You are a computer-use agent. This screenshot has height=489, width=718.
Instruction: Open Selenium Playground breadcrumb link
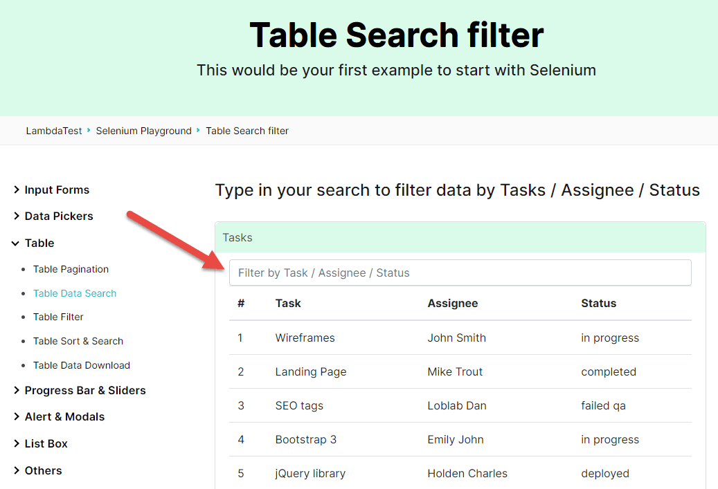point(143,131)
